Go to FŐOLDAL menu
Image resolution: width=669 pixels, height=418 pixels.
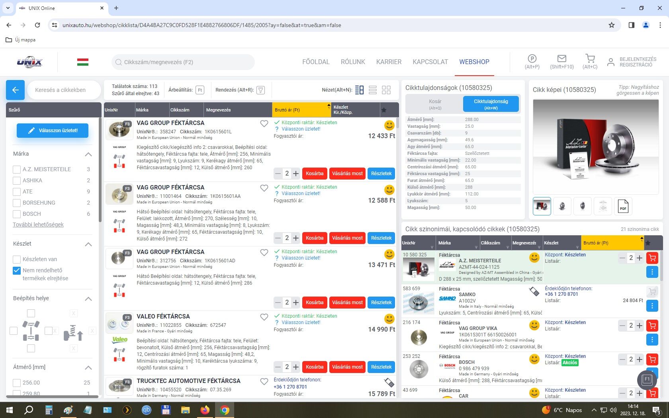pos(316,62)
